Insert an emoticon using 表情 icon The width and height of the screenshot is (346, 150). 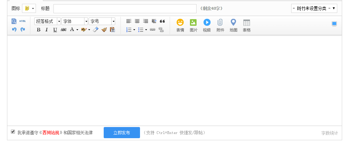tap(180, 25)
